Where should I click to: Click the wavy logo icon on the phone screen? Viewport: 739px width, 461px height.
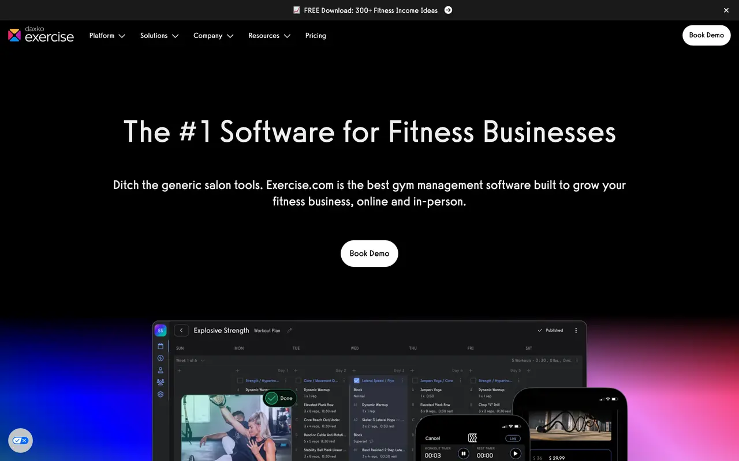point(472,438)
